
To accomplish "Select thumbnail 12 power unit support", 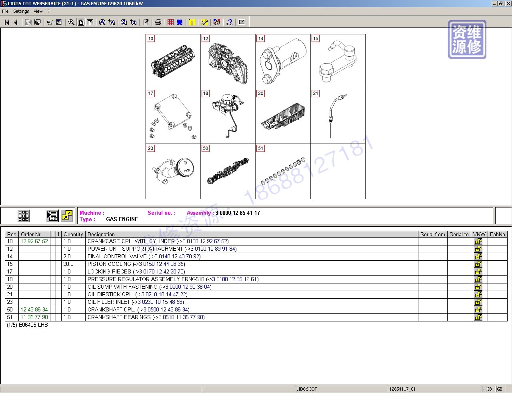I will (228, 62).
